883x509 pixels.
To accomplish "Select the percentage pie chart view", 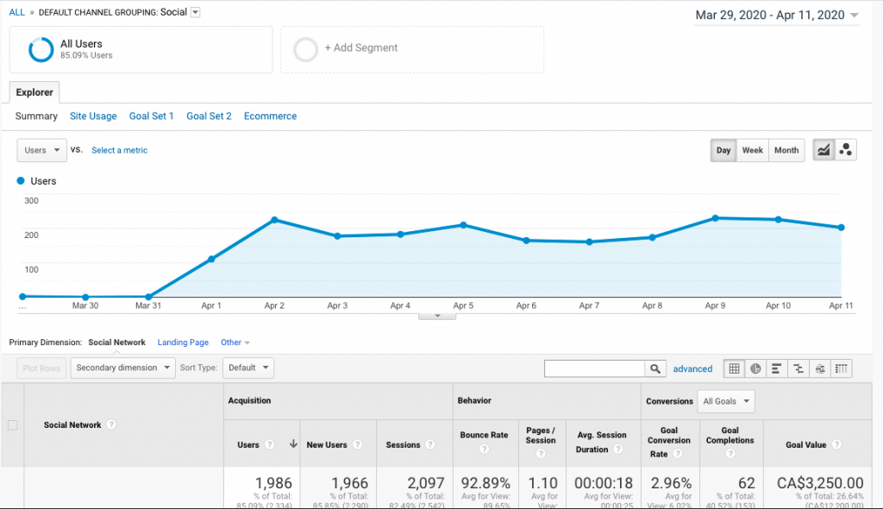I will [x=755, y=368].
